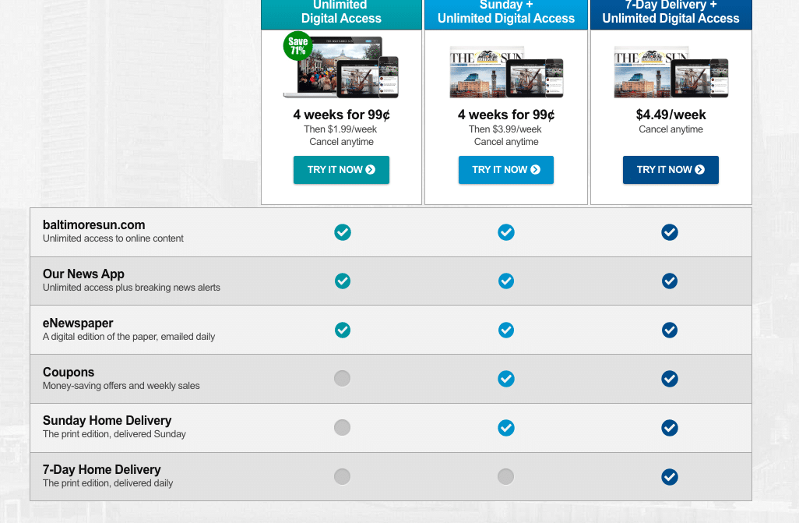Click 'Money-saving offers and weekly sales' text

(121, 386)
